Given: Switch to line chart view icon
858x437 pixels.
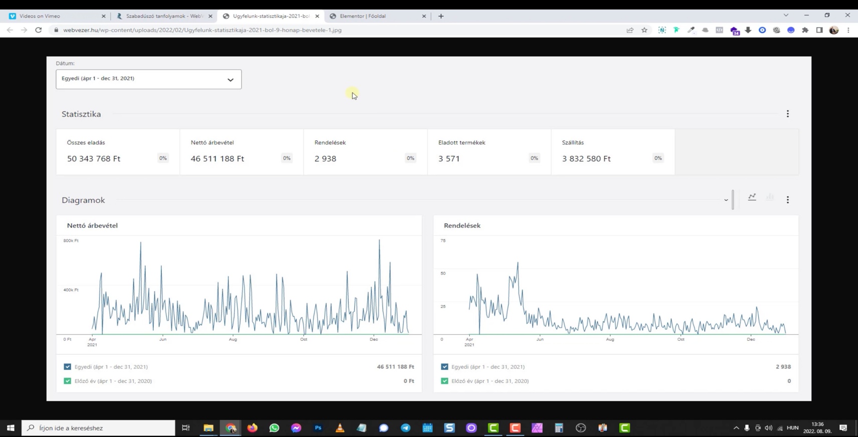Looking at the screenshot, I should [x=752, y=197].
